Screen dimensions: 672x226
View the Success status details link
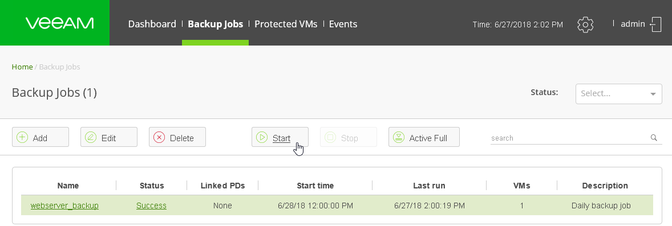pyautogui.click(x=151, y=206)
